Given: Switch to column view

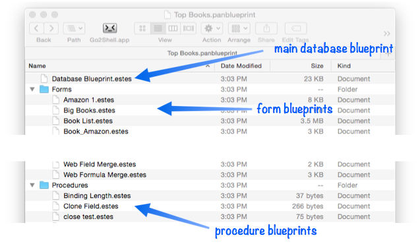Looking at the screenshot, I should pyautogui.click(x=173, y=28).
